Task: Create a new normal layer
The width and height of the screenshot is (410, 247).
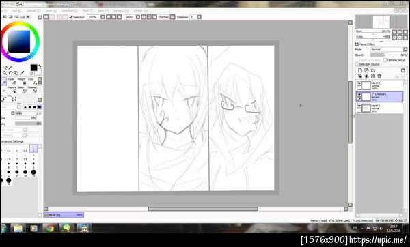Action: coord(360,70)
